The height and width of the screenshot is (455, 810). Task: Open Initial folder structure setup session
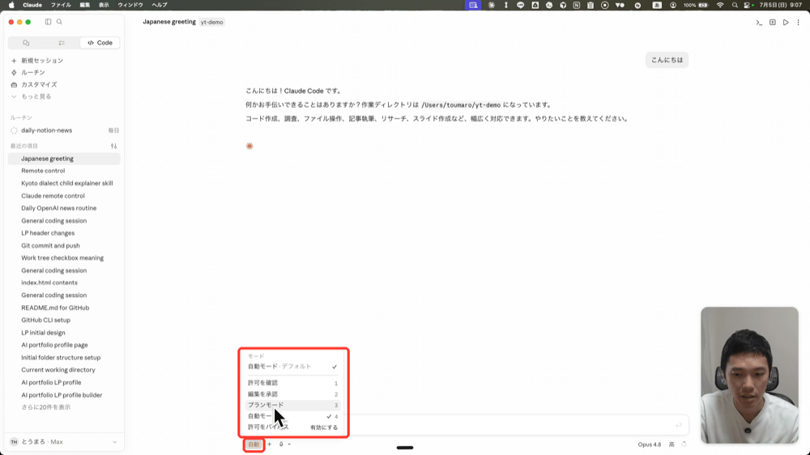64,357
